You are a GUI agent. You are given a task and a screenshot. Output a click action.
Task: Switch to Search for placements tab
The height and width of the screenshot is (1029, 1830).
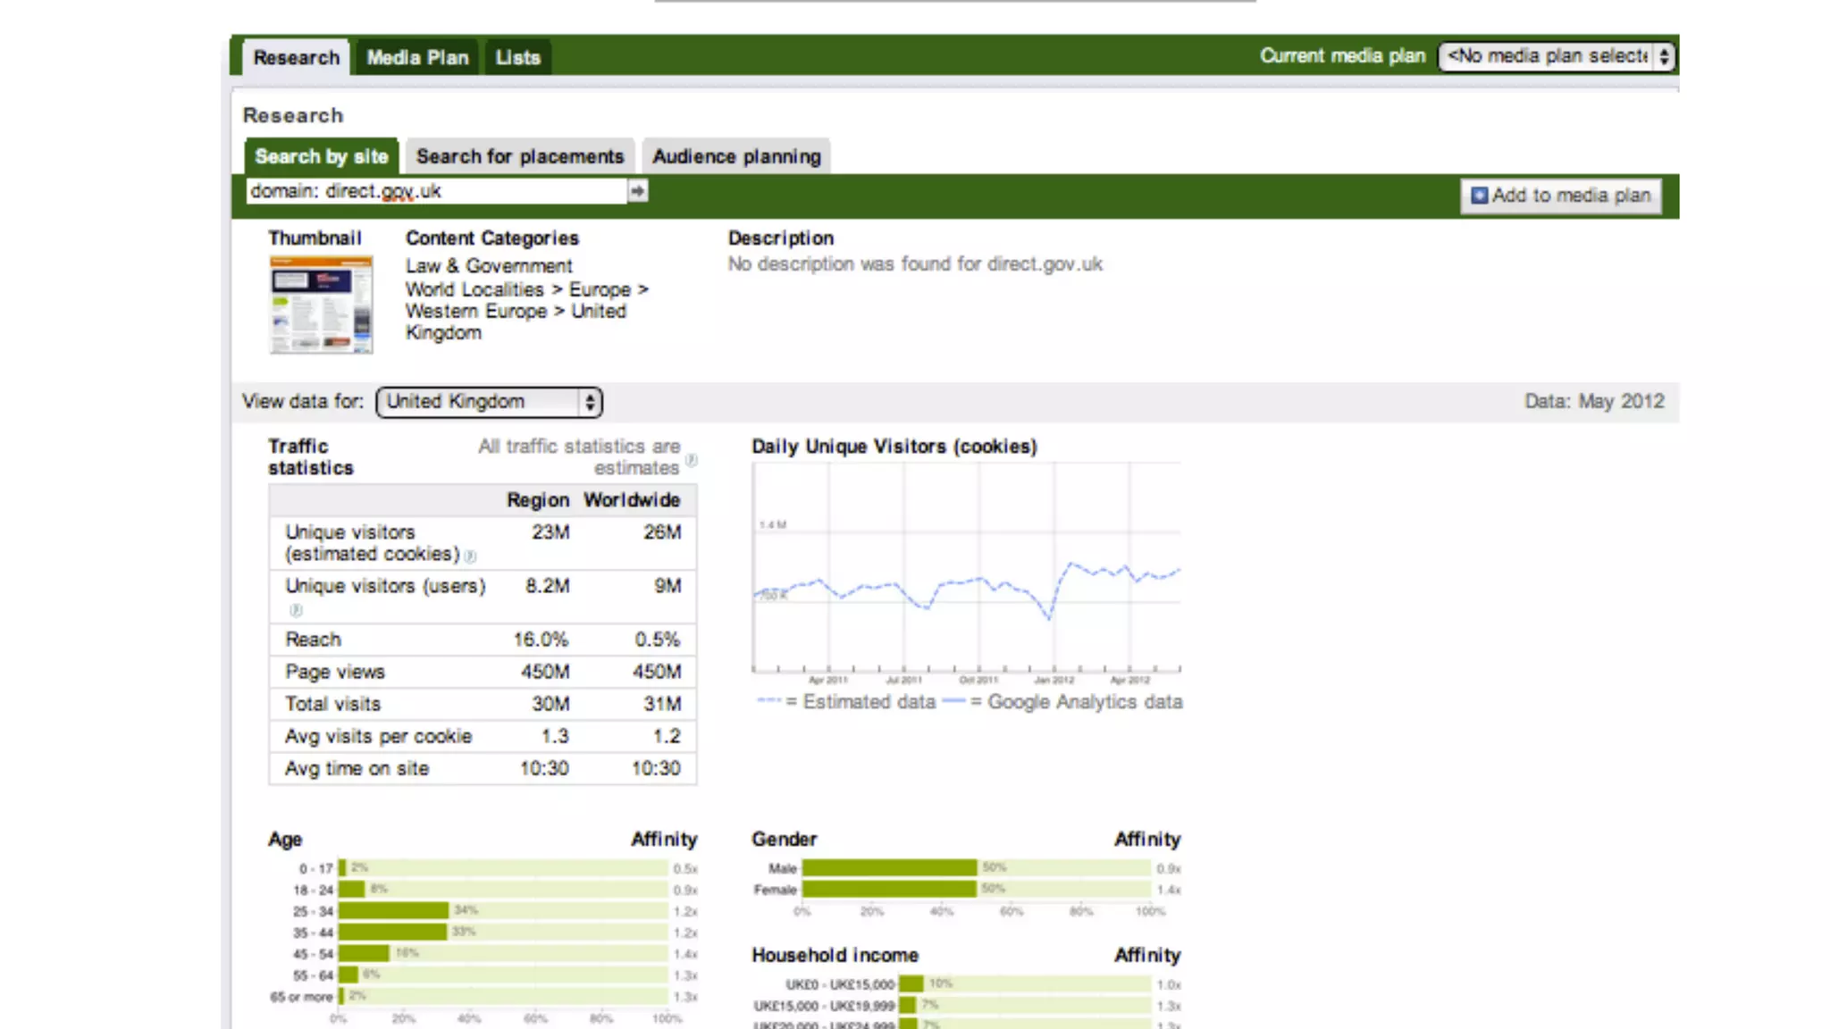point(519,156)
